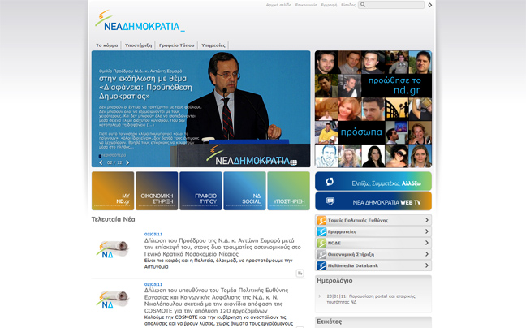Open headline about COSMOTE 120 εργαζομένων

(x=216, y=300)
